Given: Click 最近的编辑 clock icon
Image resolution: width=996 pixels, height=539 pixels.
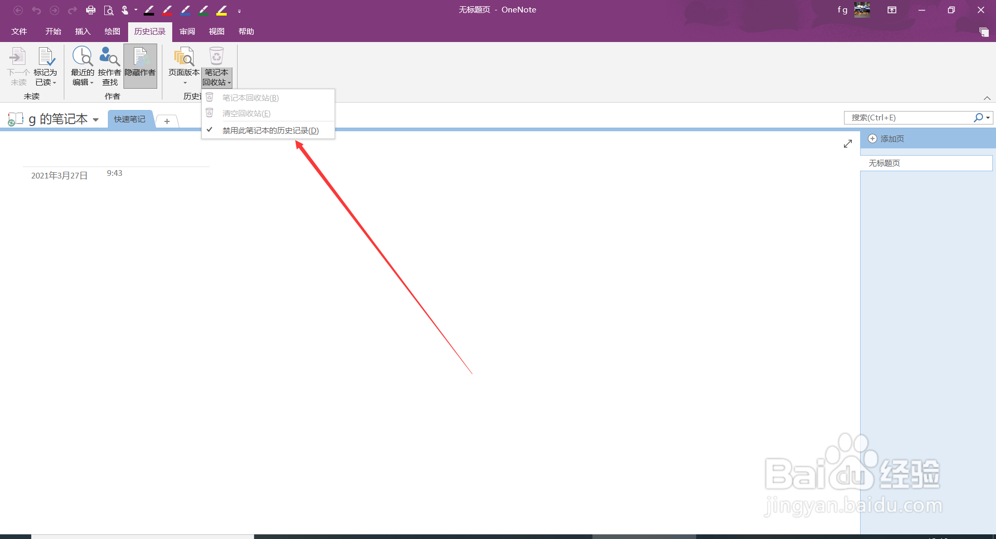Looking at the screenshot, I should 82,56.
